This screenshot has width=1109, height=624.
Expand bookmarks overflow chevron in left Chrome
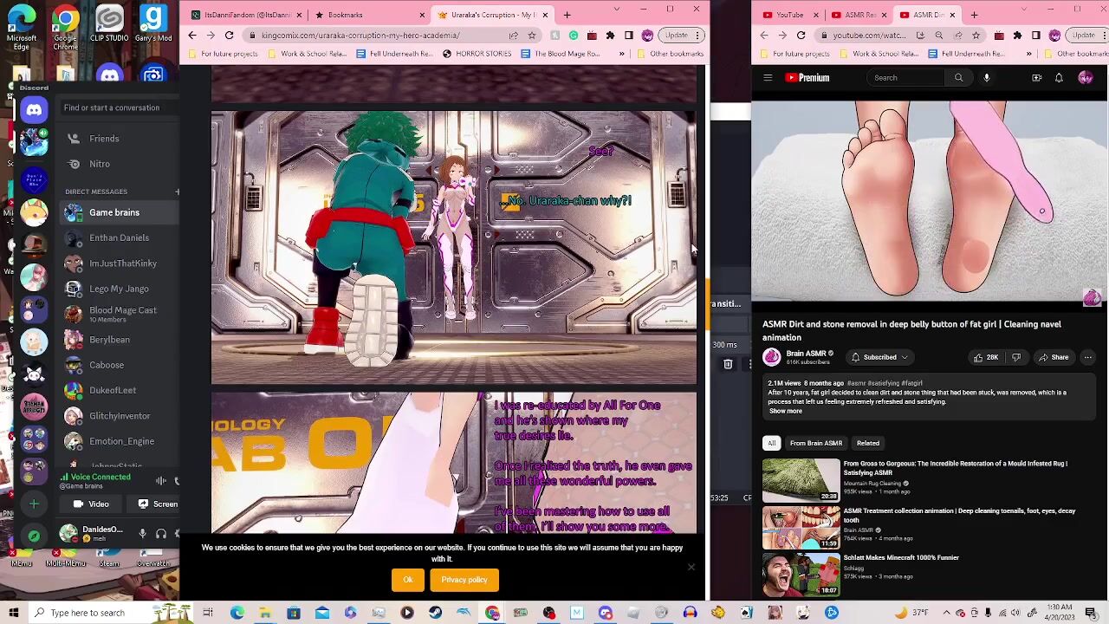click(621, 54)
